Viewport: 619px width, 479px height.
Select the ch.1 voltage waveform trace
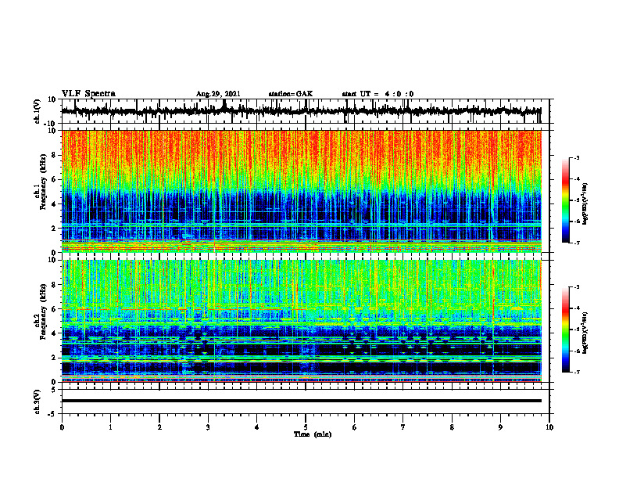pyautogui.click(x=301, y=111)
